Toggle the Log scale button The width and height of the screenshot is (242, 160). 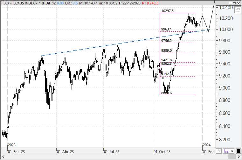238,10
